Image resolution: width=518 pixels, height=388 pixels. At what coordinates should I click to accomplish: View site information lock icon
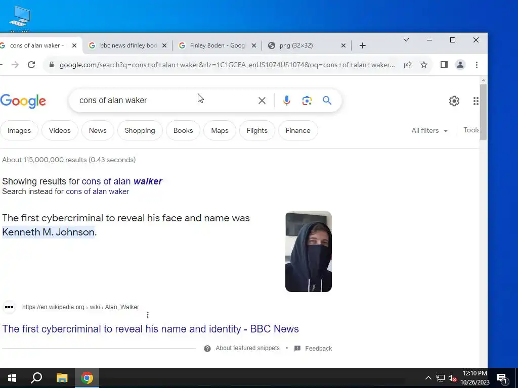51,65
